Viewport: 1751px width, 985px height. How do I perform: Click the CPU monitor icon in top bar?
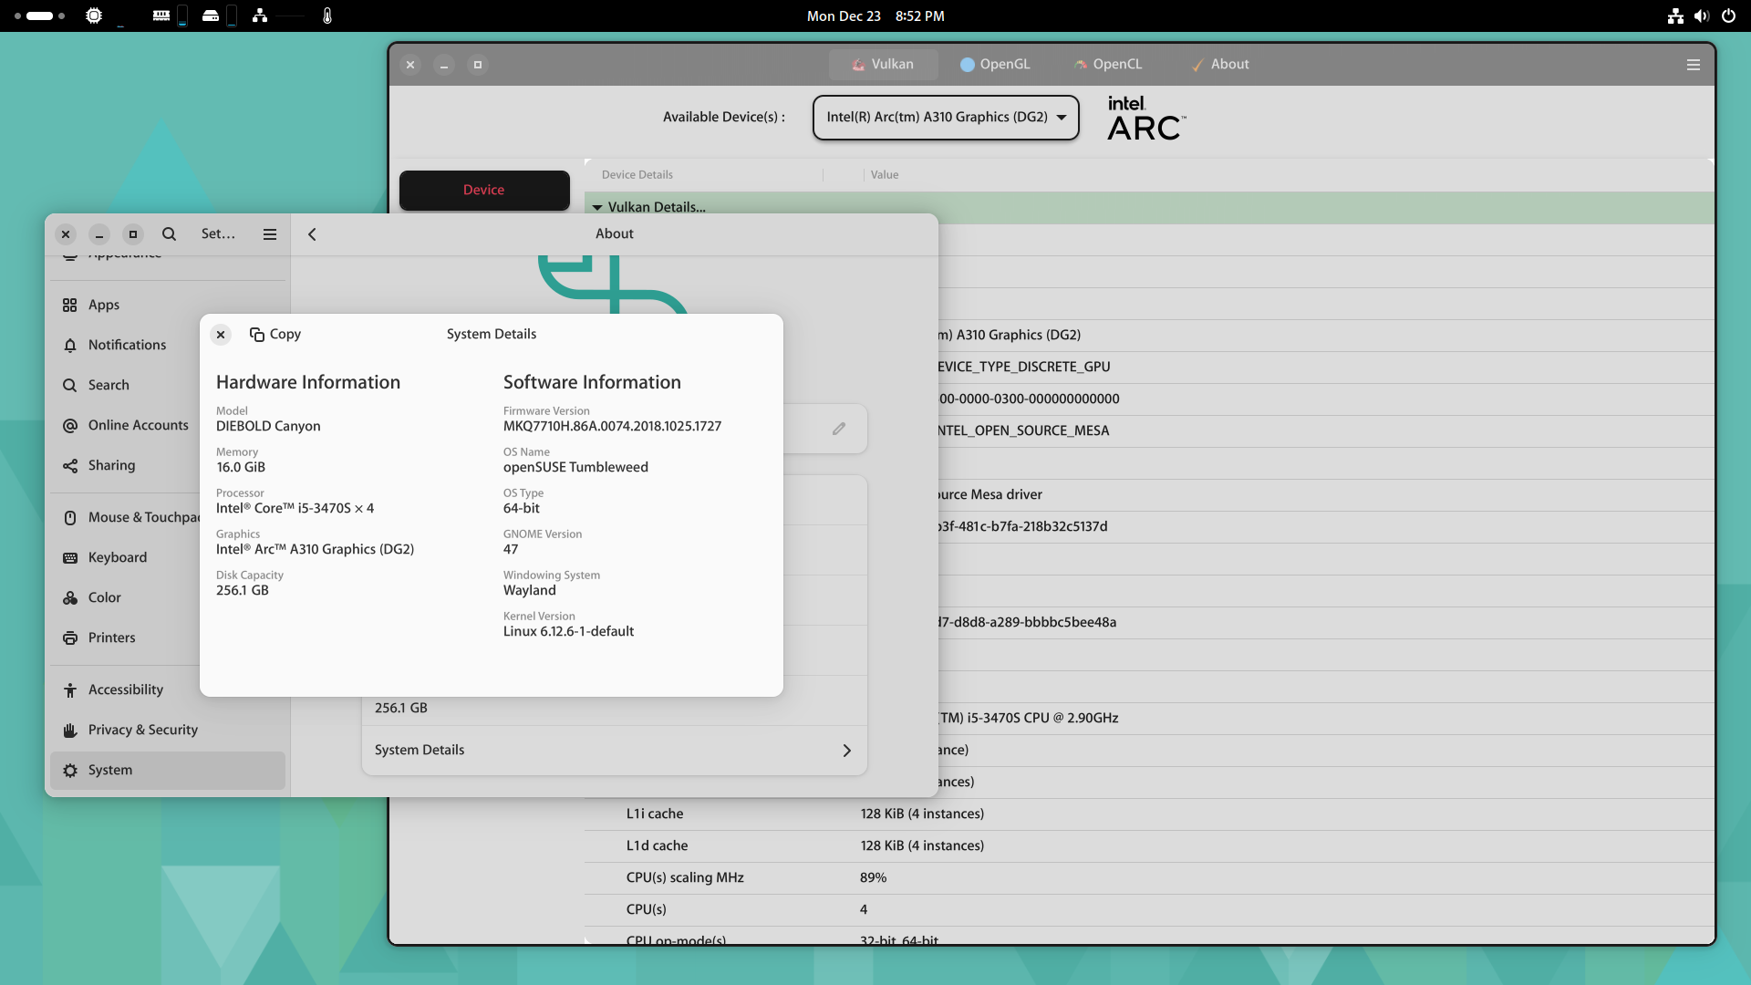pyautogui.click(x=94, y=16)
